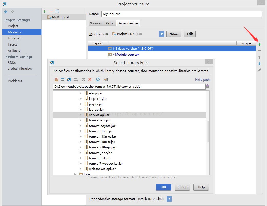Focus the module Name input field
This screenshot has width=267, height=206.
pos(182,14)
